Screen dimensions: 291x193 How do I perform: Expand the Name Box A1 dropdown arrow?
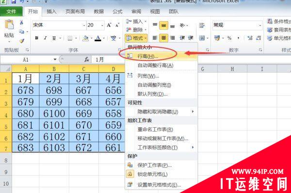[55, 59]
